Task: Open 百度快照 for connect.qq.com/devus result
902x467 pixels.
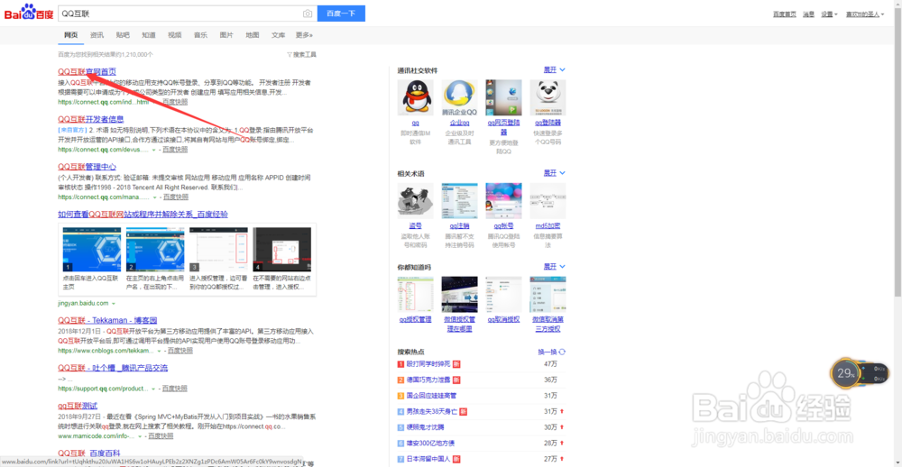Action: coord(174,150)
